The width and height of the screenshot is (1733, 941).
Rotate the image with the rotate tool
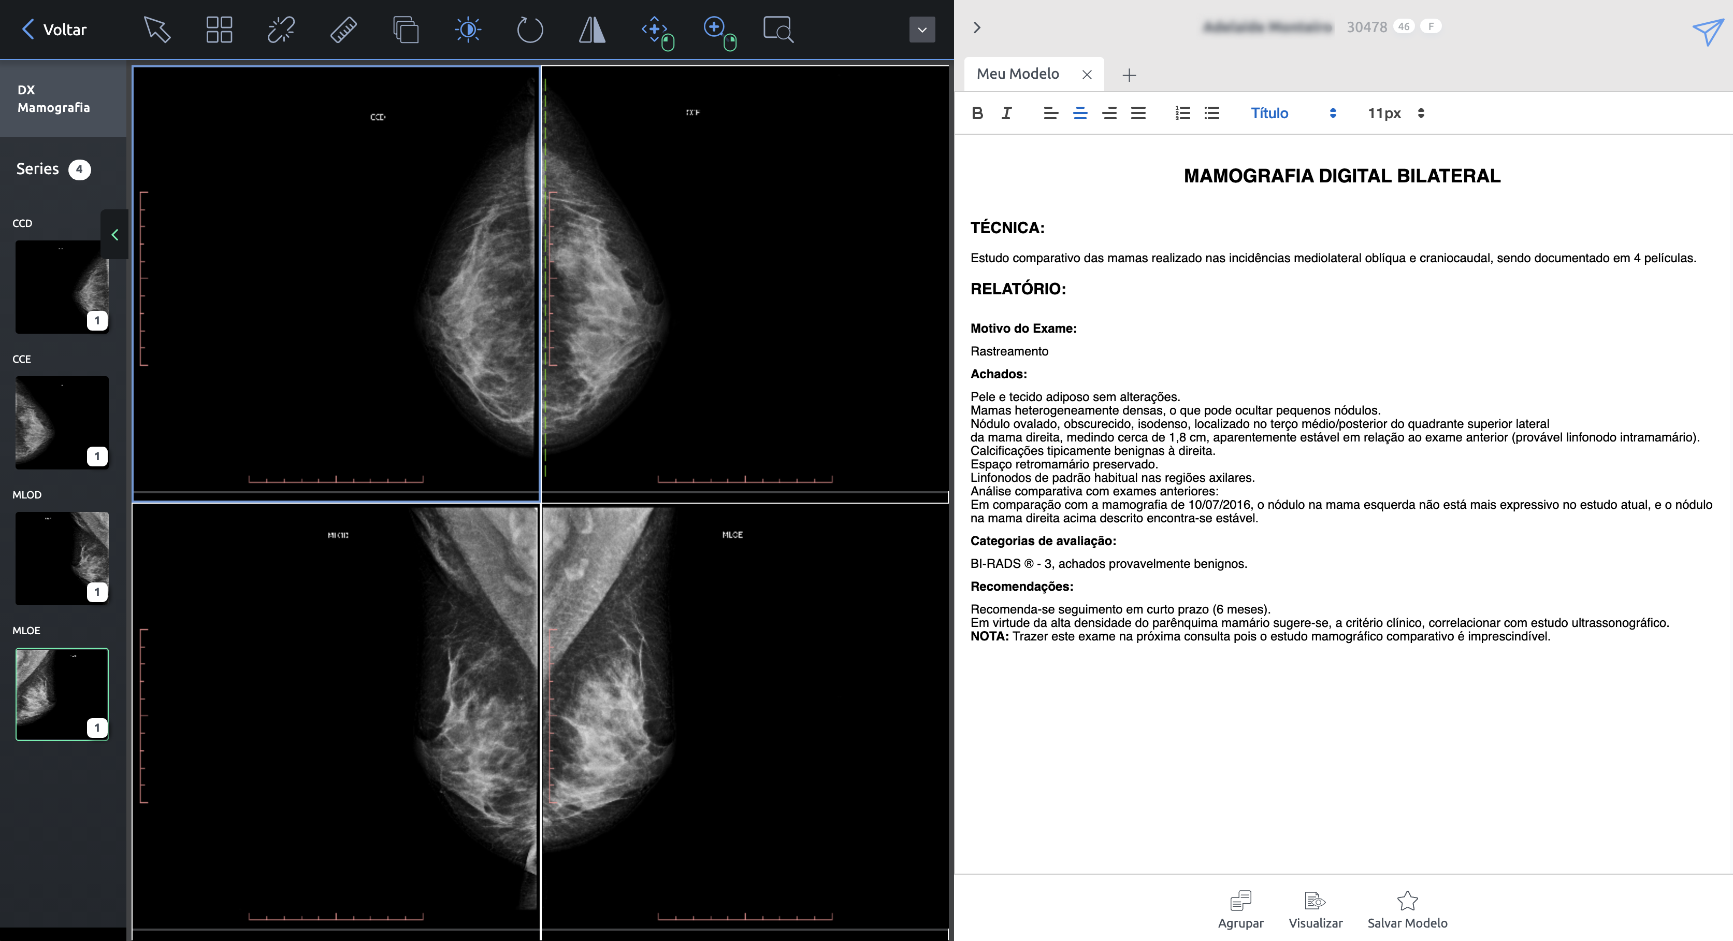tap(530, 30)
